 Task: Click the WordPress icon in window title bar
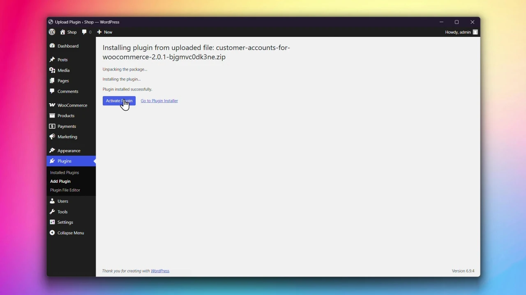click(51, 22)
